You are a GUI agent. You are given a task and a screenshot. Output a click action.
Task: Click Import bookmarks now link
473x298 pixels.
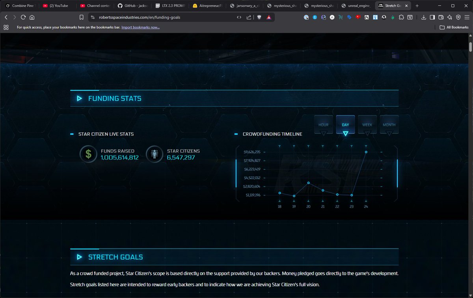point(140,27)
